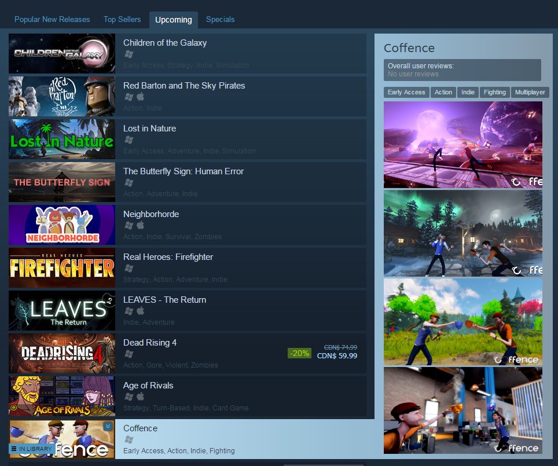Click Windows icon under Red Barton and The Sky Pirates
This screenshot has height=466, width=558.
[x=129, y=97]
